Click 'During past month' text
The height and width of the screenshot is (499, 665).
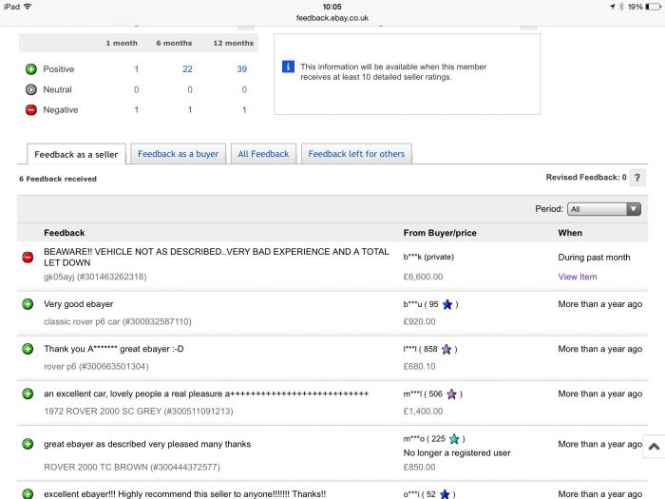(x=594, y=258)
